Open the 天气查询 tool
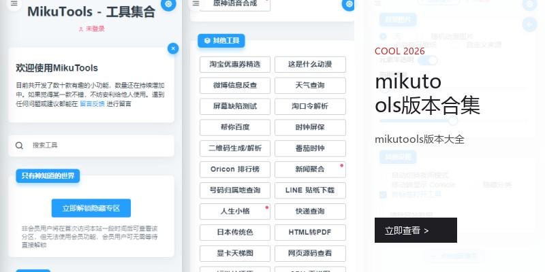Screen dimensions: 545x272 (310, 86)
